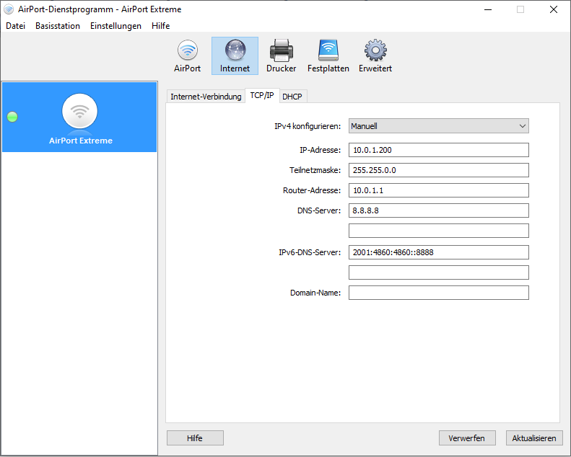Switch to the Internet-Verbindung tab
The height and width of the screenshot is (457, 571).
point(206,97)
